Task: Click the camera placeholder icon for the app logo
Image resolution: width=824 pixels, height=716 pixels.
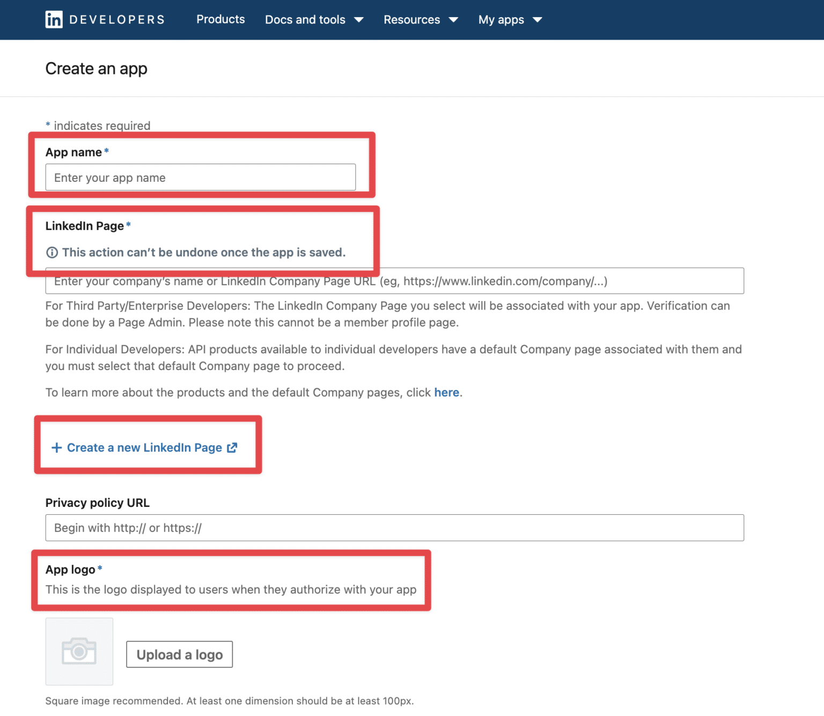Action: (x=79, y=651)
